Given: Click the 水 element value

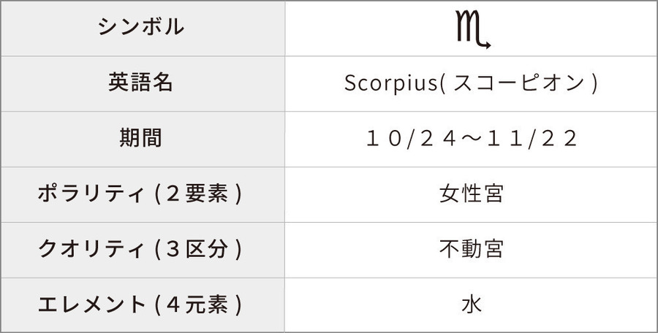Looking at the screenshot, I should click(472, 305).
